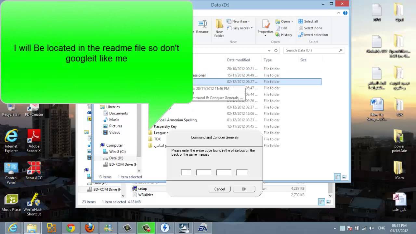The width and height of the screenshot is (416, 234).
Task: Click fourth serial code input box
Action: click(242, 172)
